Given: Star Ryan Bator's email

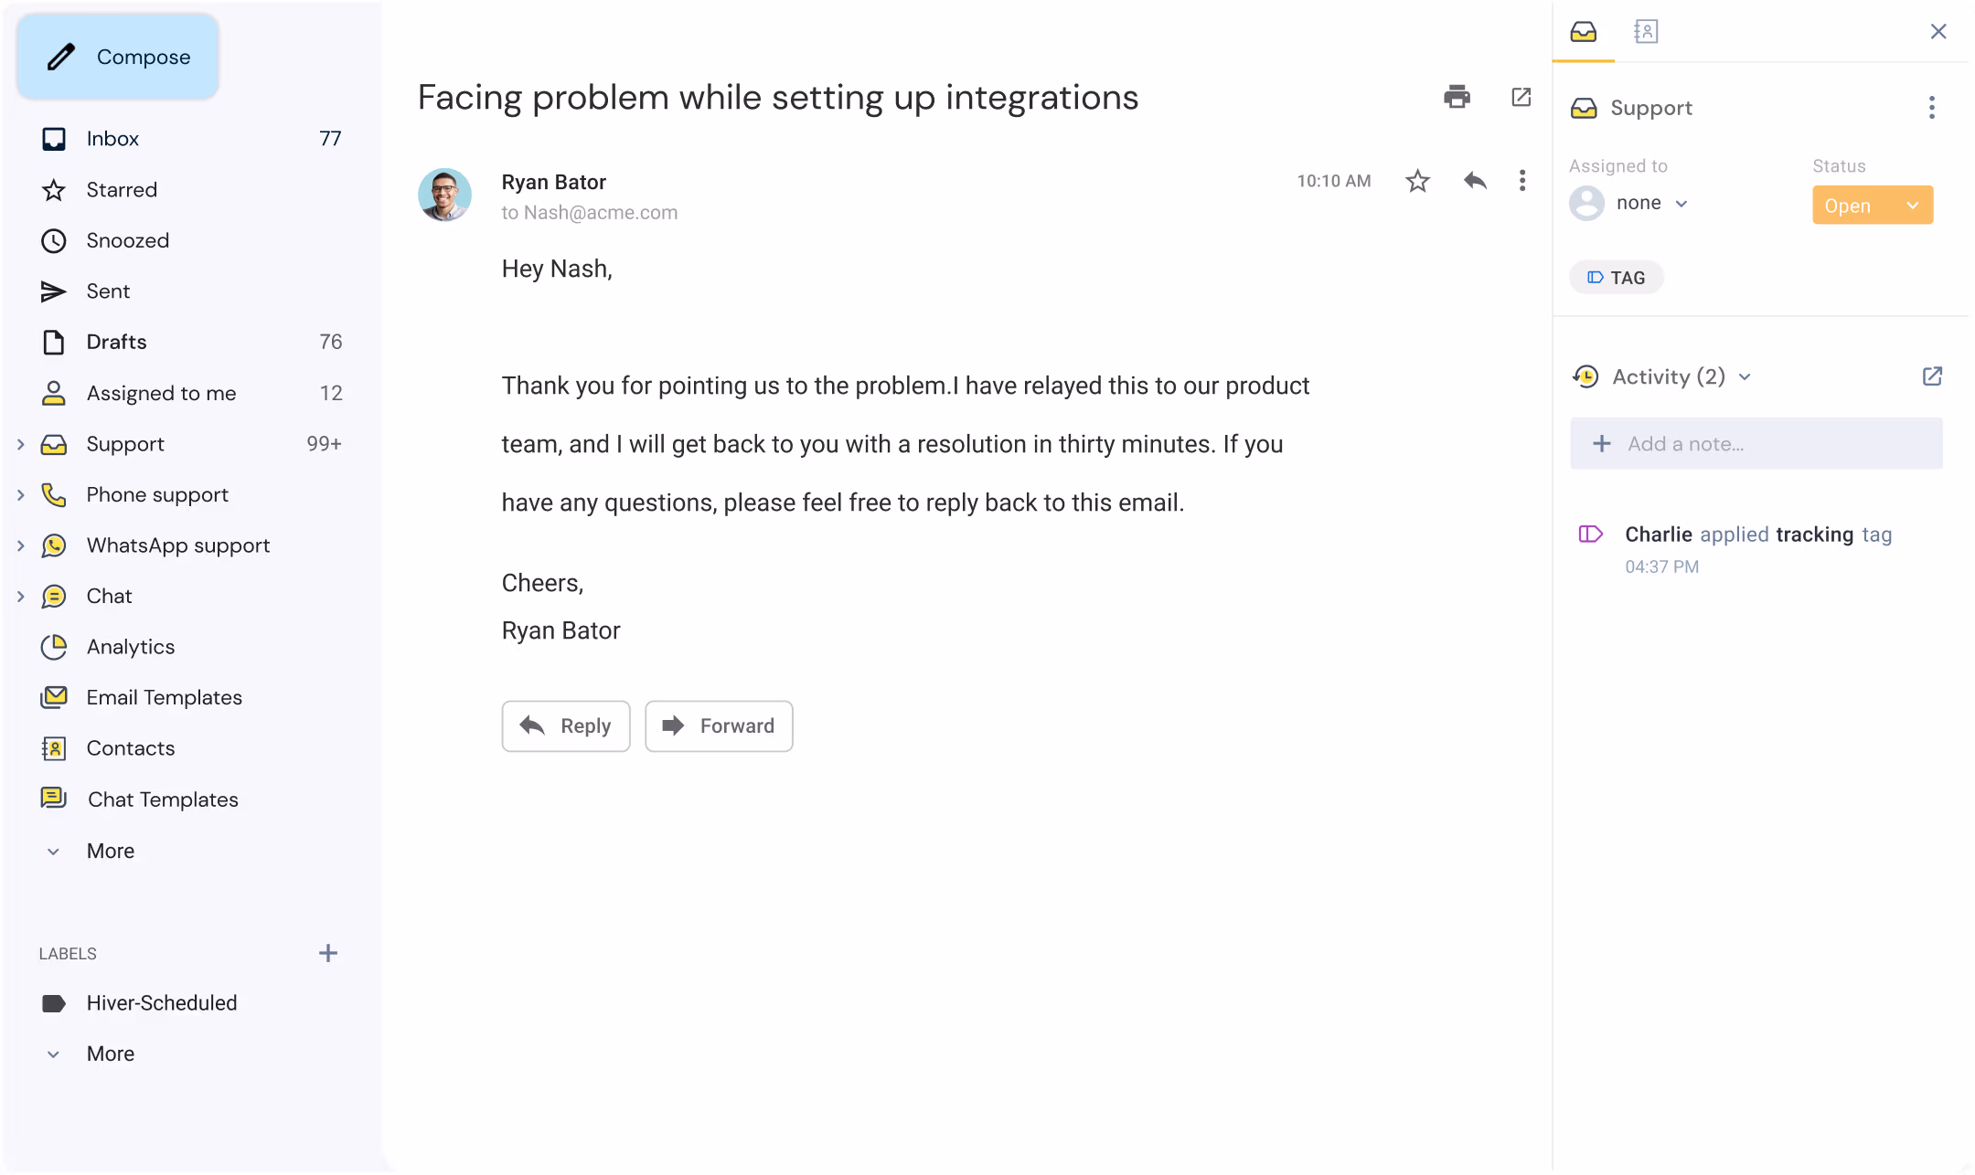Looking at the screenshot, I should 1418,181.
